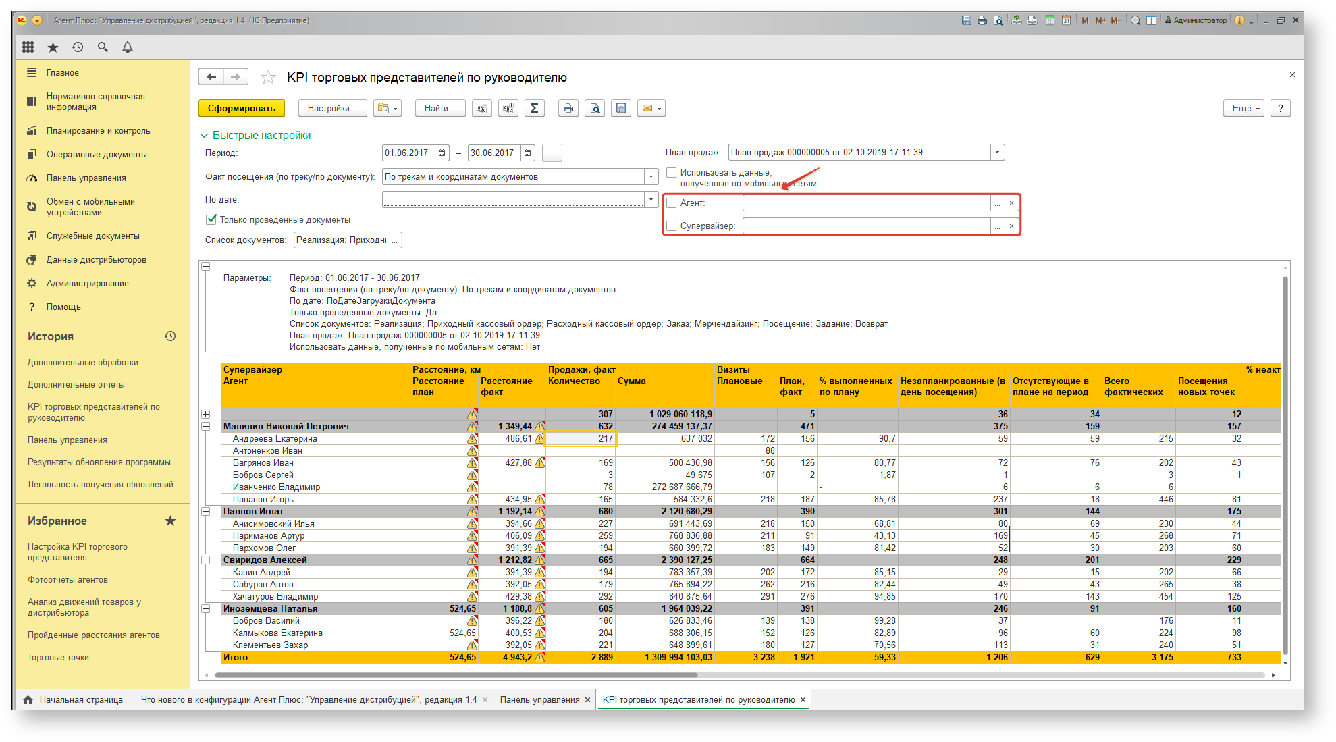Click the Найти... button

click(440, 108)
